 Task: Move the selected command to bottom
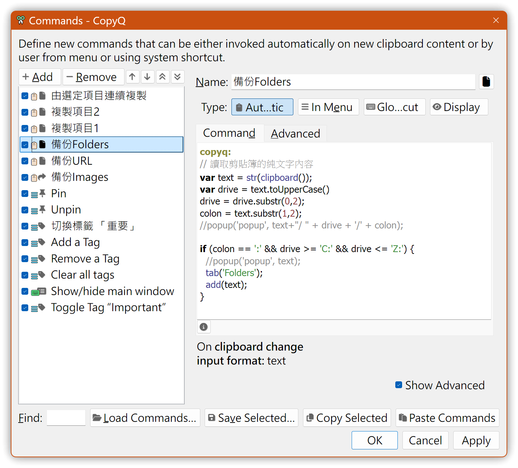(177, 77)
